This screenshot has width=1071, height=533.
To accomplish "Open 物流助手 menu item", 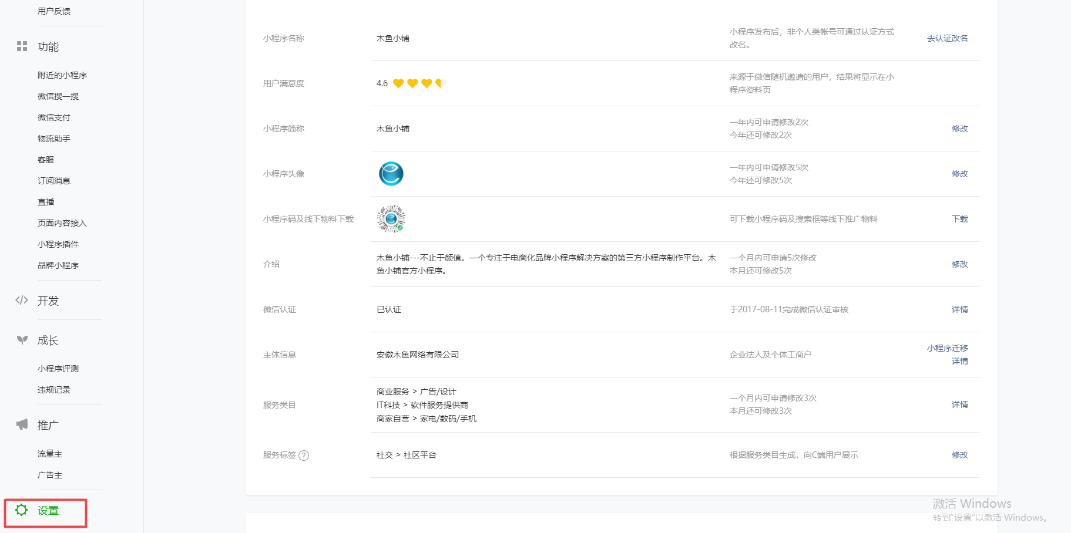I will point(54,139).
